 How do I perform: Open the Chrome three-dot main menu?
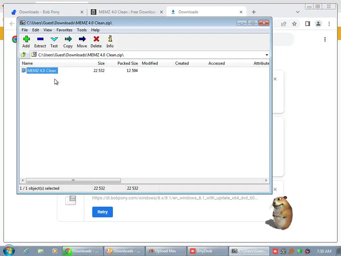329,24
